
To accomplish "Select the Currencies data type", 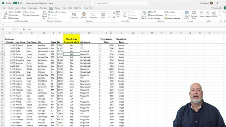I will tap(74, 15).
